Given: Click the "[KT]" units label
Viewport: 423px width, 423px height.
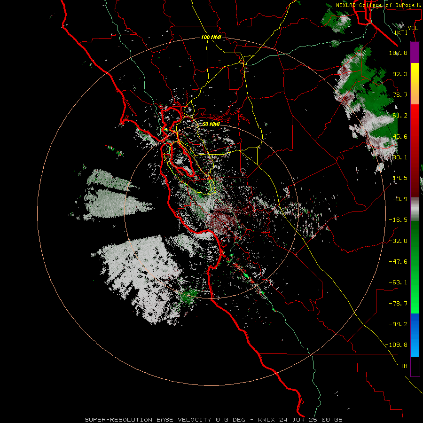Looking at the screenshot, I should coord(401,32).
